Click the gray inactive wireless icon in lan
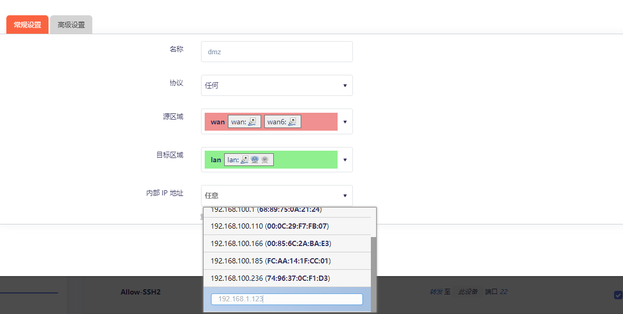 [265, 160]
